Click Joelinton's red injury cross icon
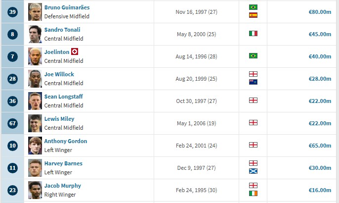This screenshot has width=339, height=203. pyautogui.click(x=75, y=51)
